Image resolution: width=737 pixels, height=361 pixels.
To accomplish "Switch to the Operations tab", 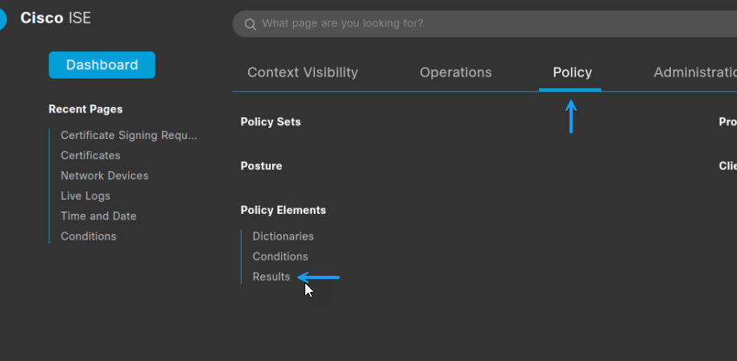I will tap(455, 72).
